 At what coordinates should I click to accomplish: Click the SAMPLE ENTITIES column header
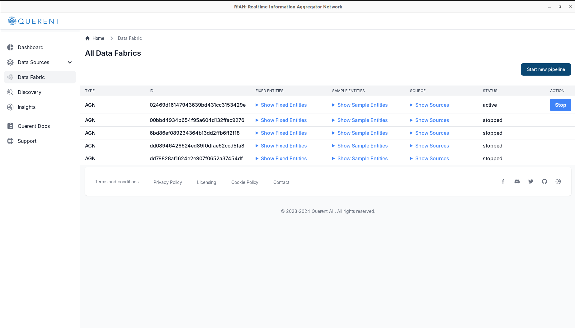(348, 91)
